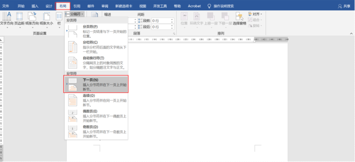Insert a 分栏符(C) column break
The image size is (355, 162).
coord(96,47)
